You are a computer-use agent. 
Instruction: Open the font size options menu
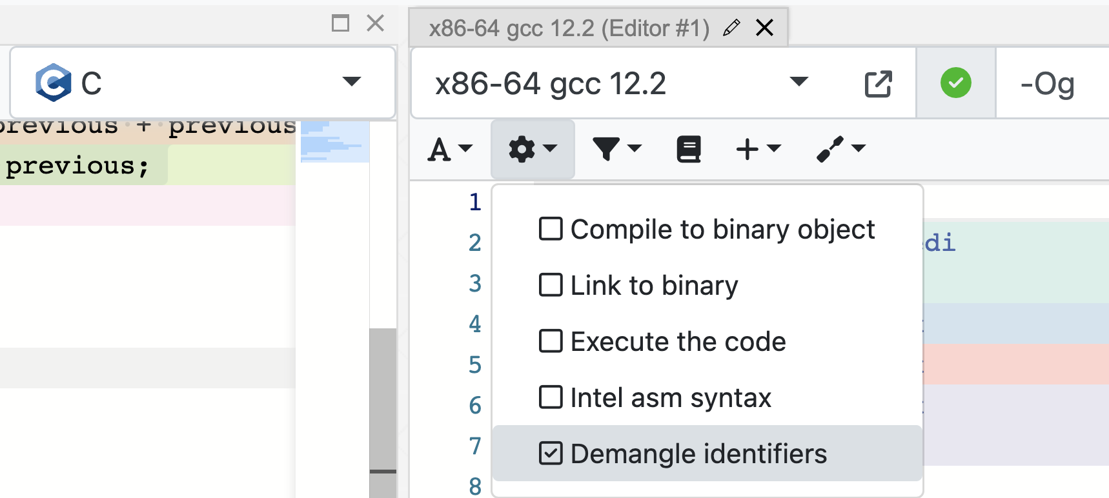point(450,150)
